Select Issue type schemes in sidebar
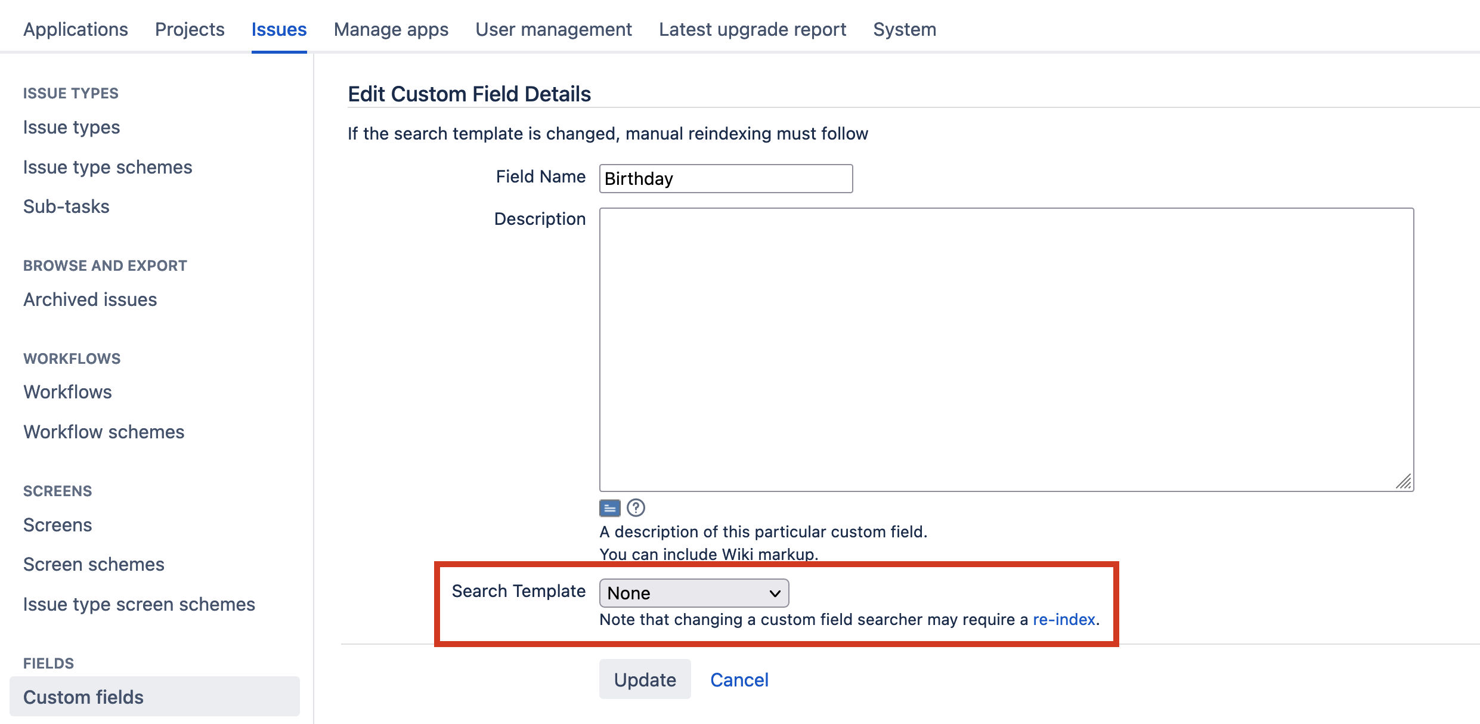 (107, 167)
